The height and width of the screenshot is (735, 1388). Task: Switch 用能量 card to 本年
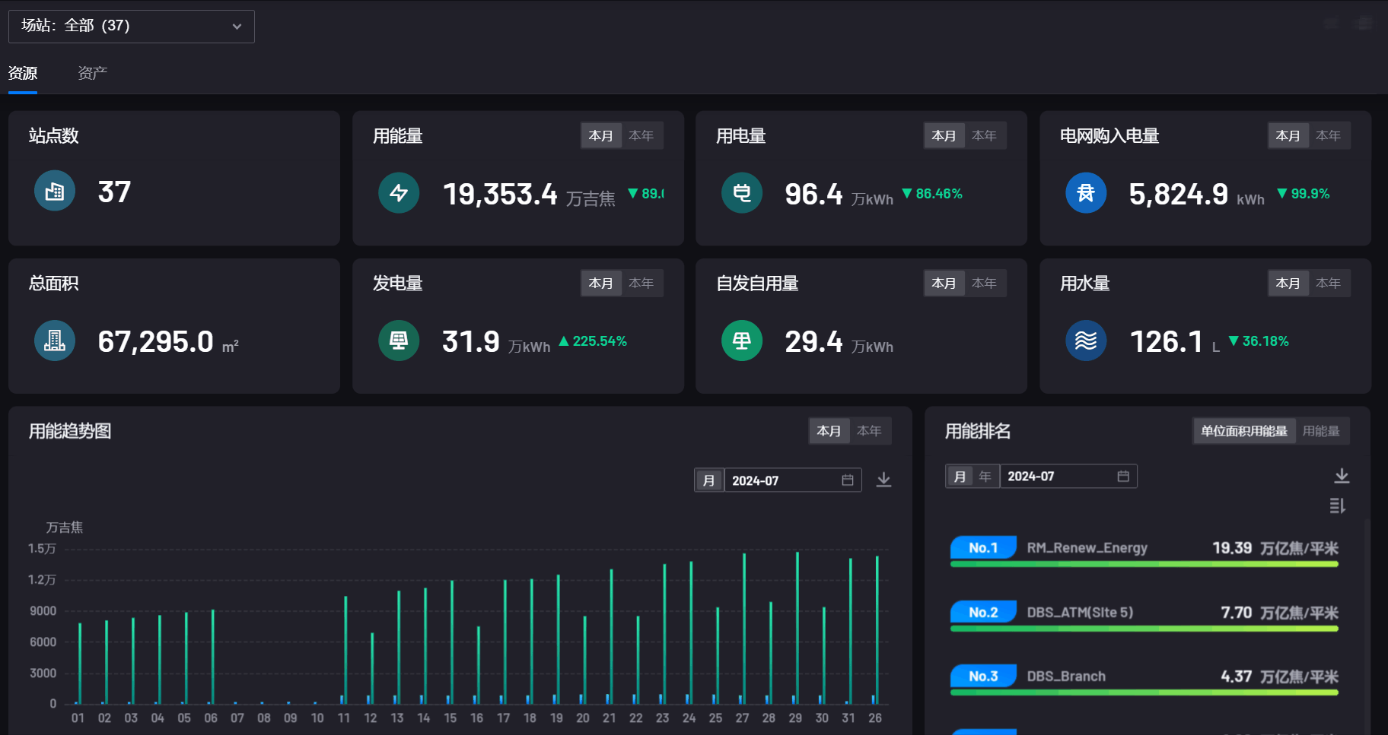(x=641, y=135)
